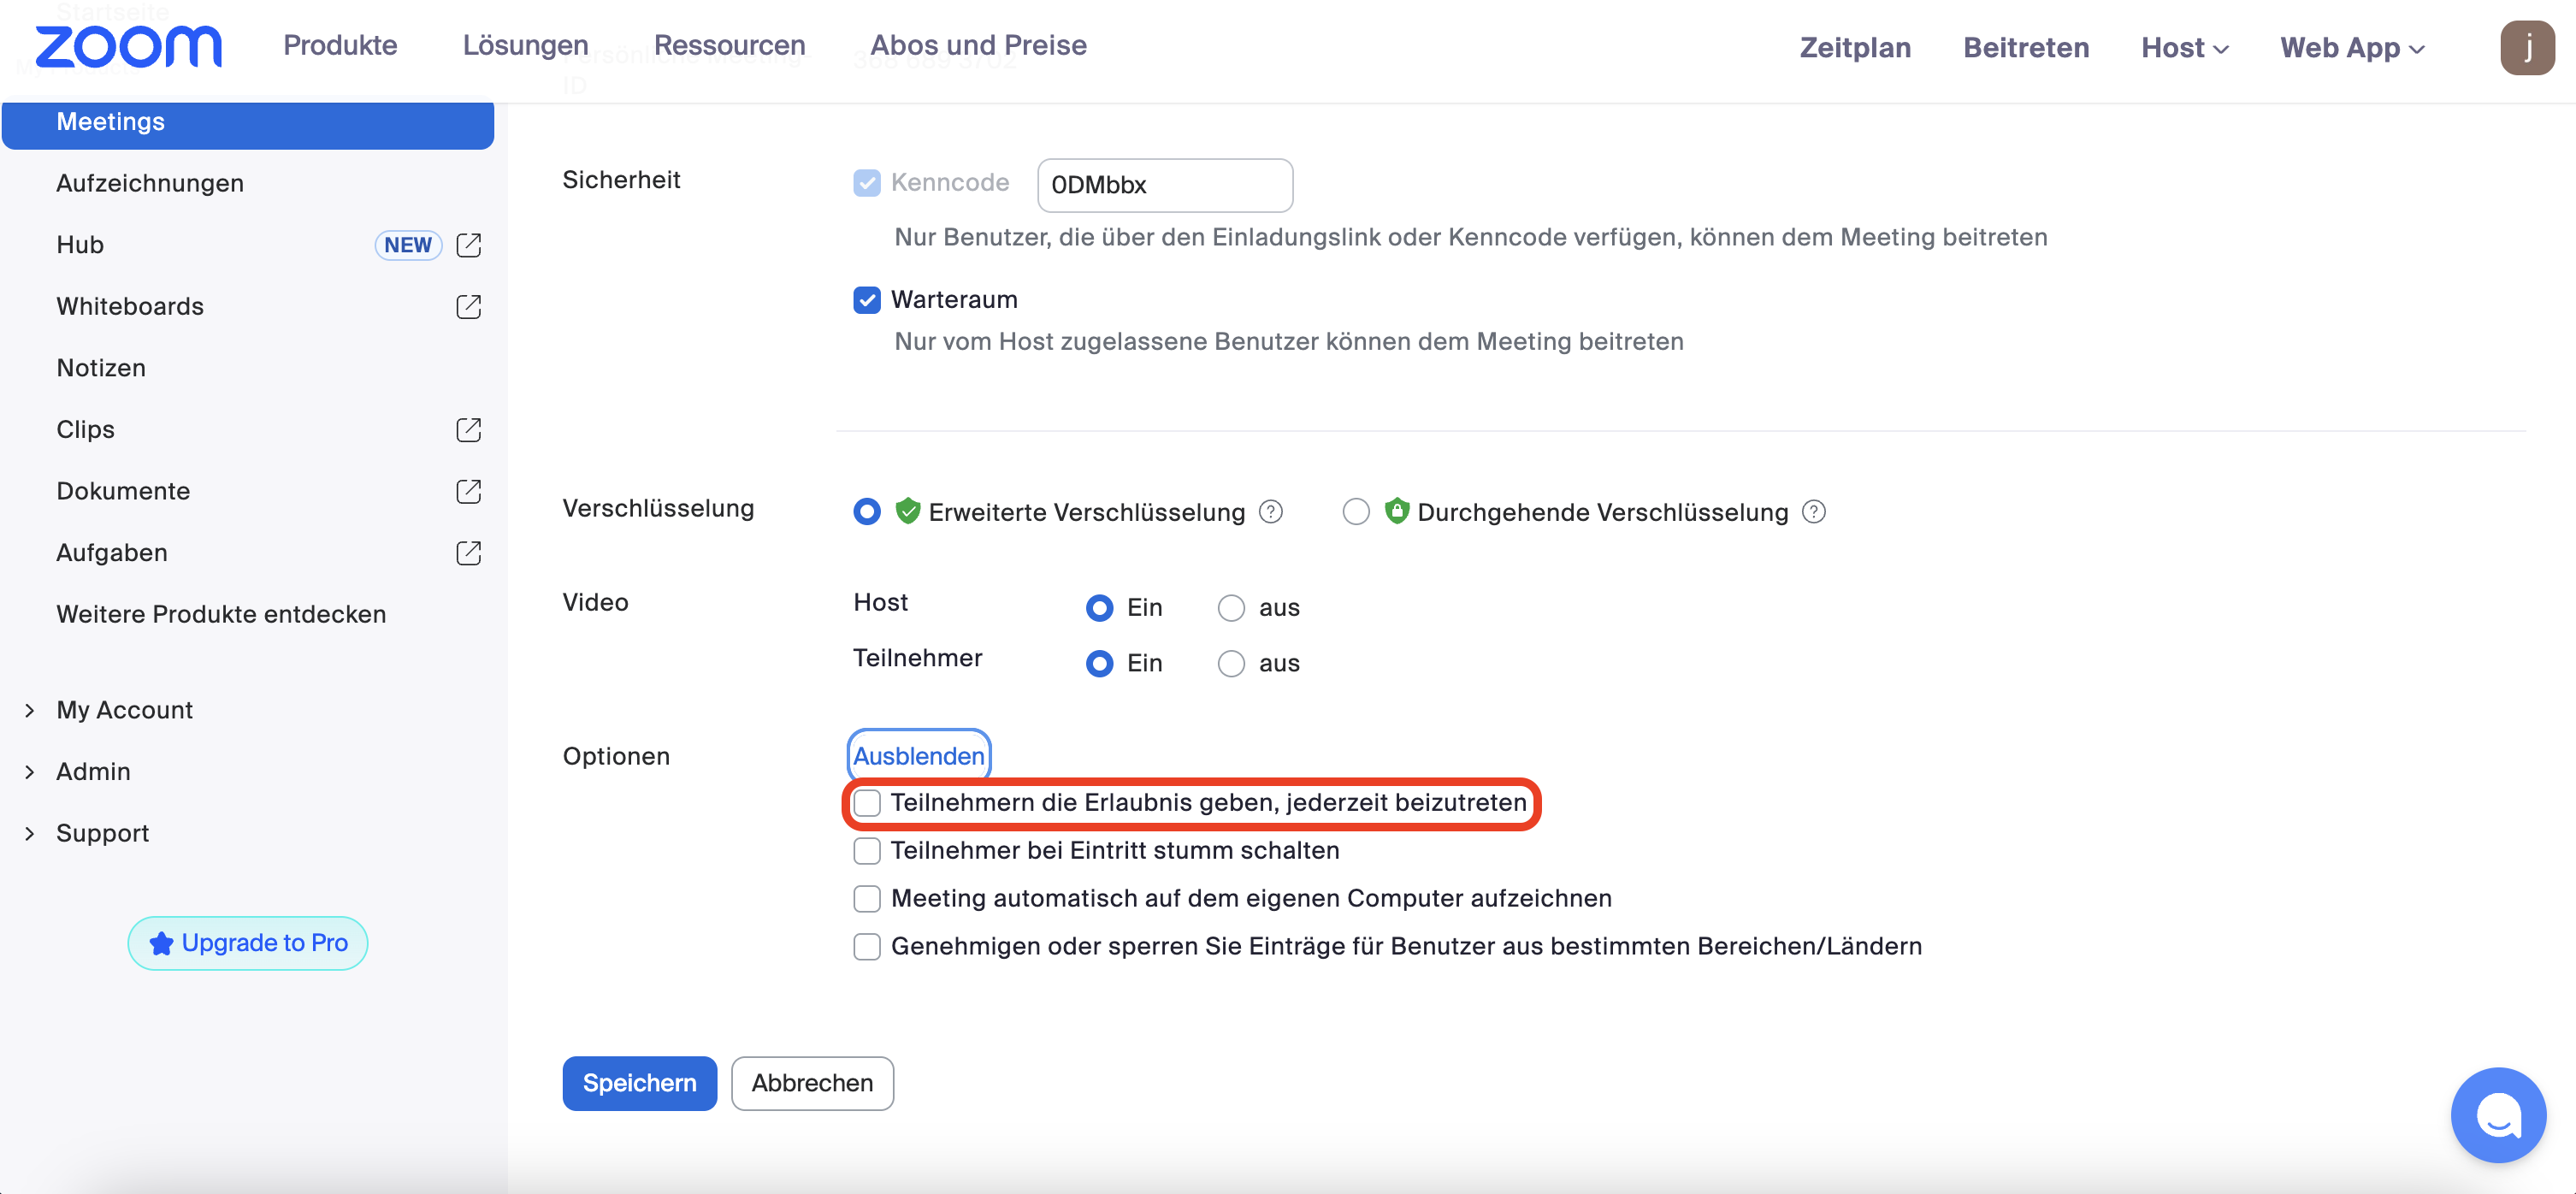Enable Teilnehmer bei Eintritt stumm schalten
Screen dimensions: 2576x1194
coord(866,851)
